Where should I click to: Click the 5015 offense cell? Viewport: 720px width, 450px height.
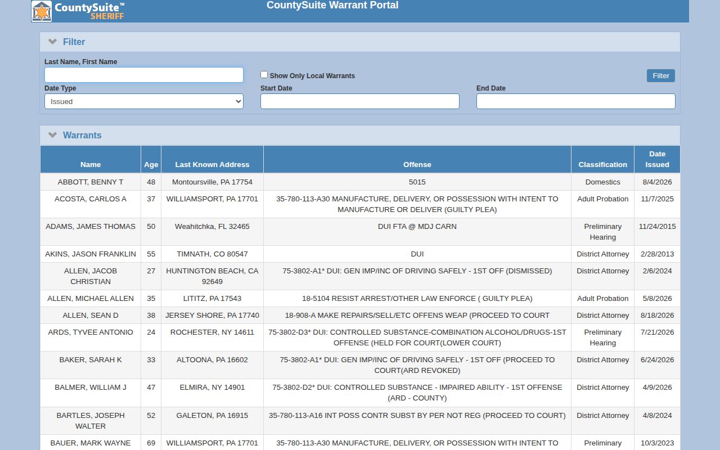(x=417, y=182)
